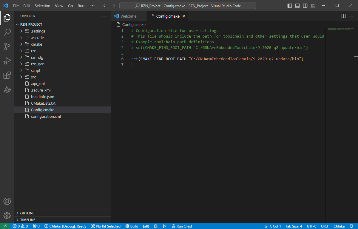
Task: Click No Kit Selected in status bar
Action: 106,226
